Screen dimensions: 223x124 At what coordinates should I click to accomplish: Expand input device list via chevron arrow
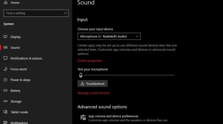point(137,36)
